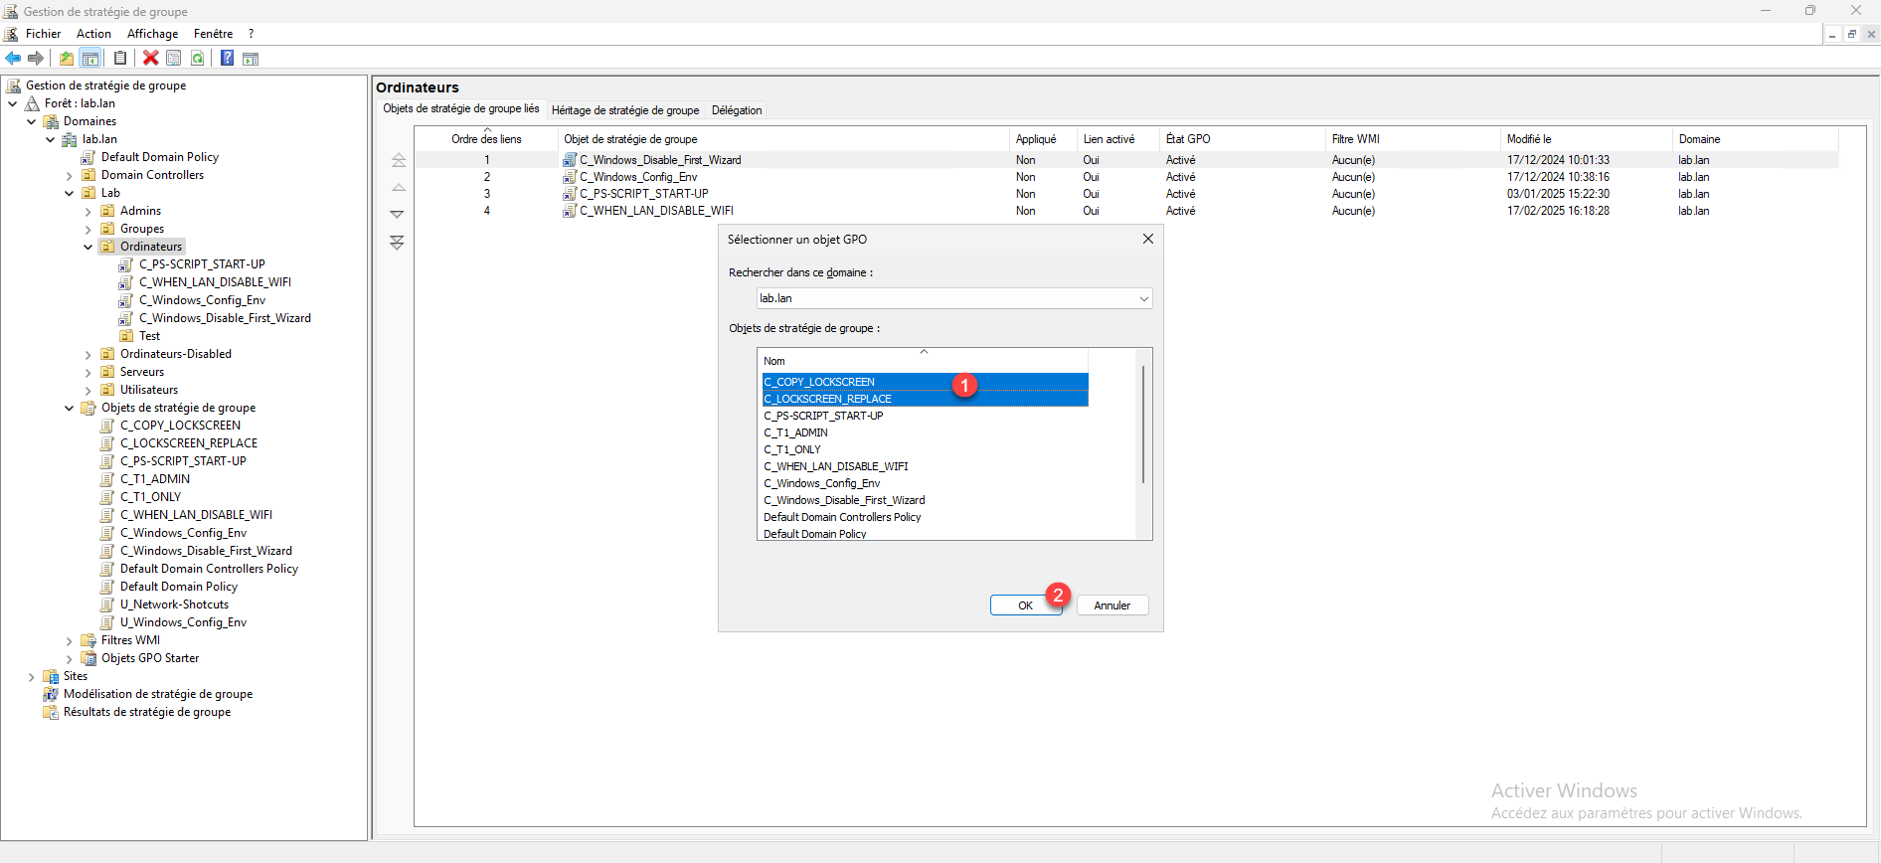This screenshot has height=863, width=1881.
Task: Open the blue Help question mark icon
Action: 227,59
